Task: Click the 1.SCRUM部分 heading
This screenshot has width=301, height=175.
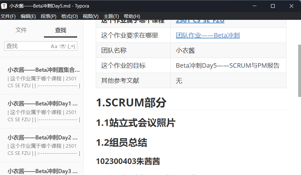Action: click(131, 103)
